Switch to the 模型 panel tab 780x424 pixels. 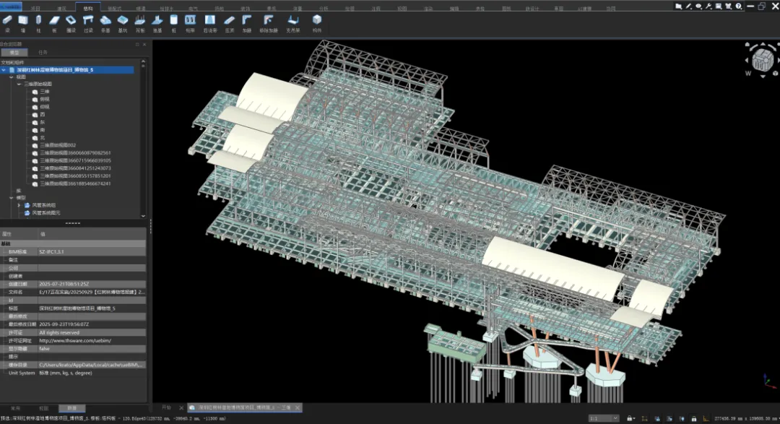(14, 52)
